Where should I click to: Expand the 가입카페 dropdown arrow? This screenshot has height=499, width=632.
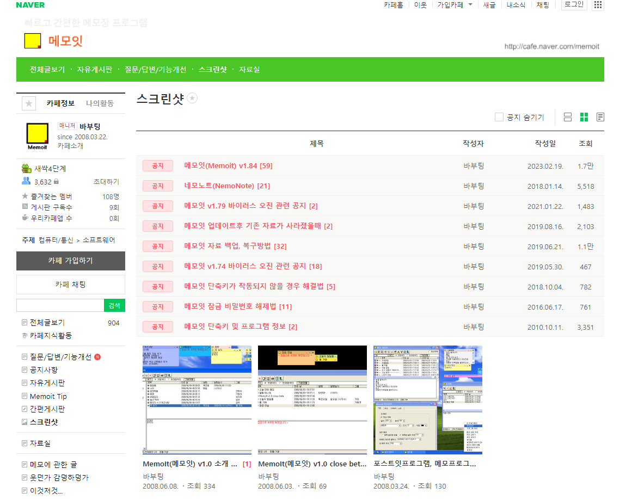click(x=470, y=4)
